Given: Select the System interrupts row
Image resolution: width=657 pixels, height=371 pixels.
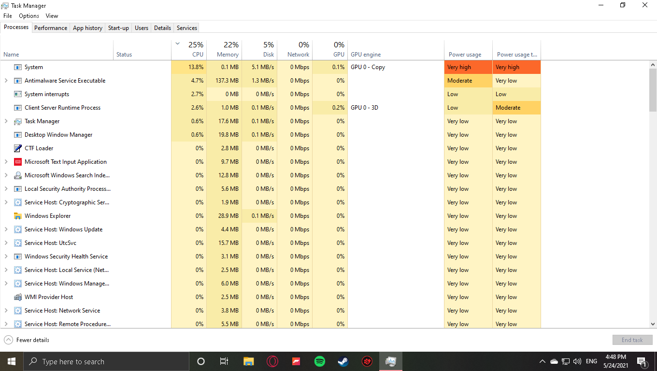Looking at the screenshot, I should tap(271, 94).
